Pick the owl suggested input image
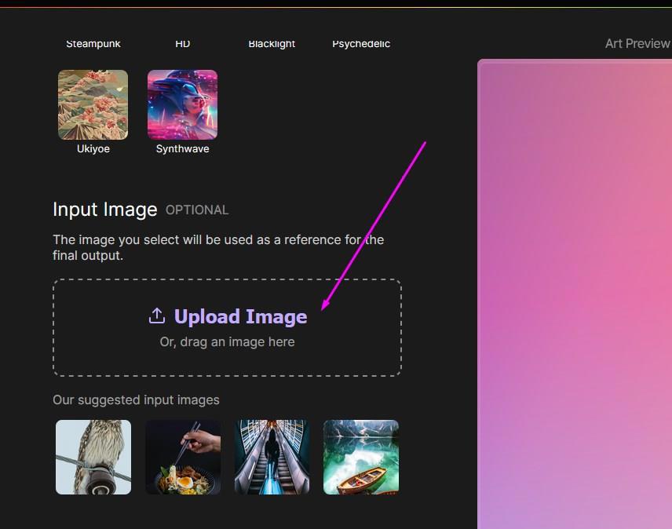This screenshot has width=672, height=529. (x=93, y=457)
